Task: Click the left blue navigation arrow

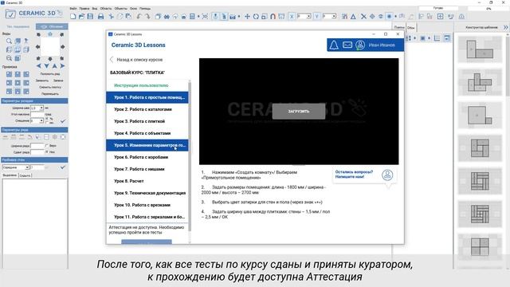Action: [39, 66]
